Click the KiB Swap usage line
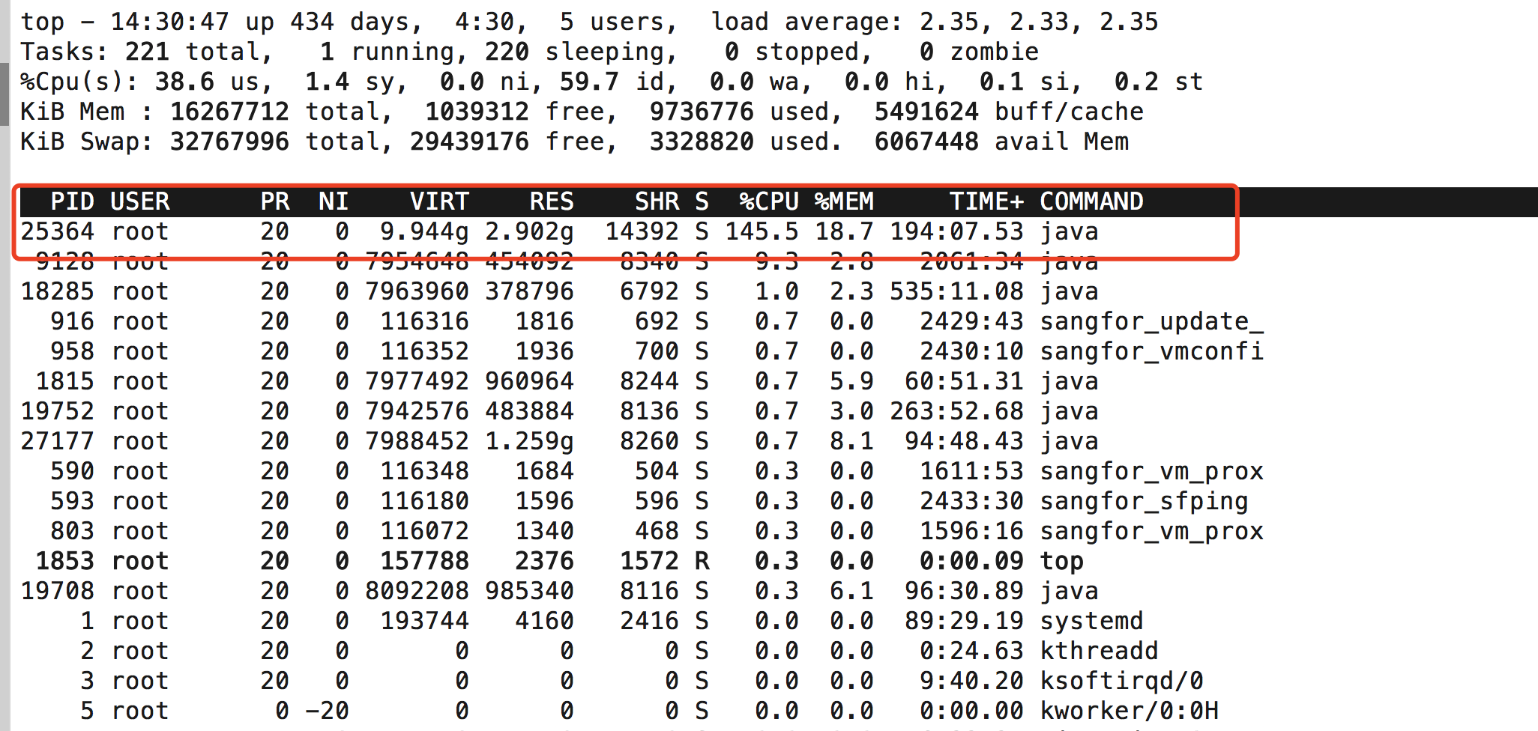 pyautogui.click(x=525, y=141)
